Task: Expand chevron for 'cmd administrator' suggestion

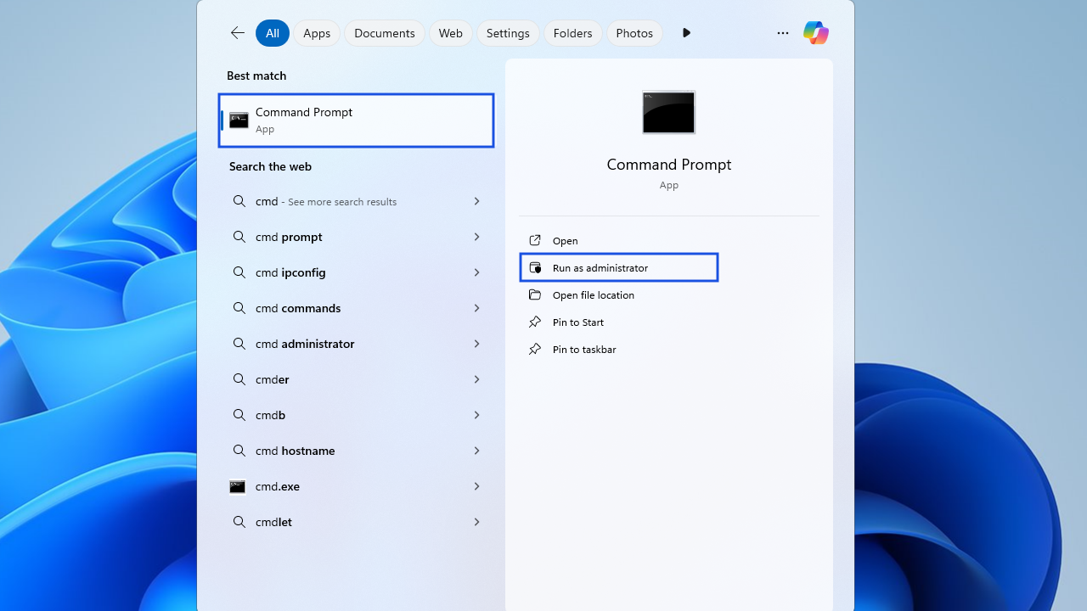Action: click(476, 344)
